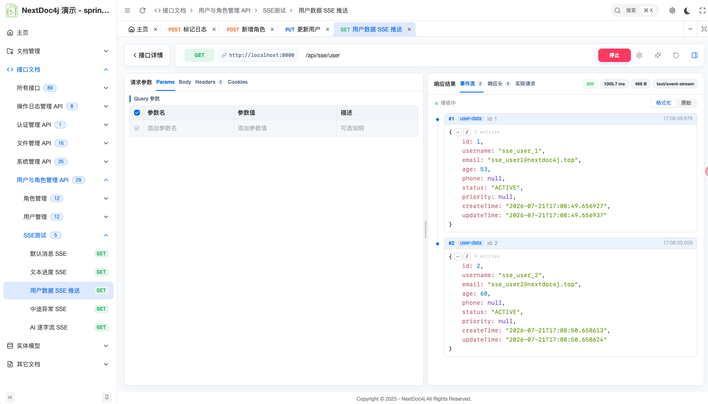This screenshot has width=708, height=404.
Task: Open the GET method selector
Action: (199, 55)
